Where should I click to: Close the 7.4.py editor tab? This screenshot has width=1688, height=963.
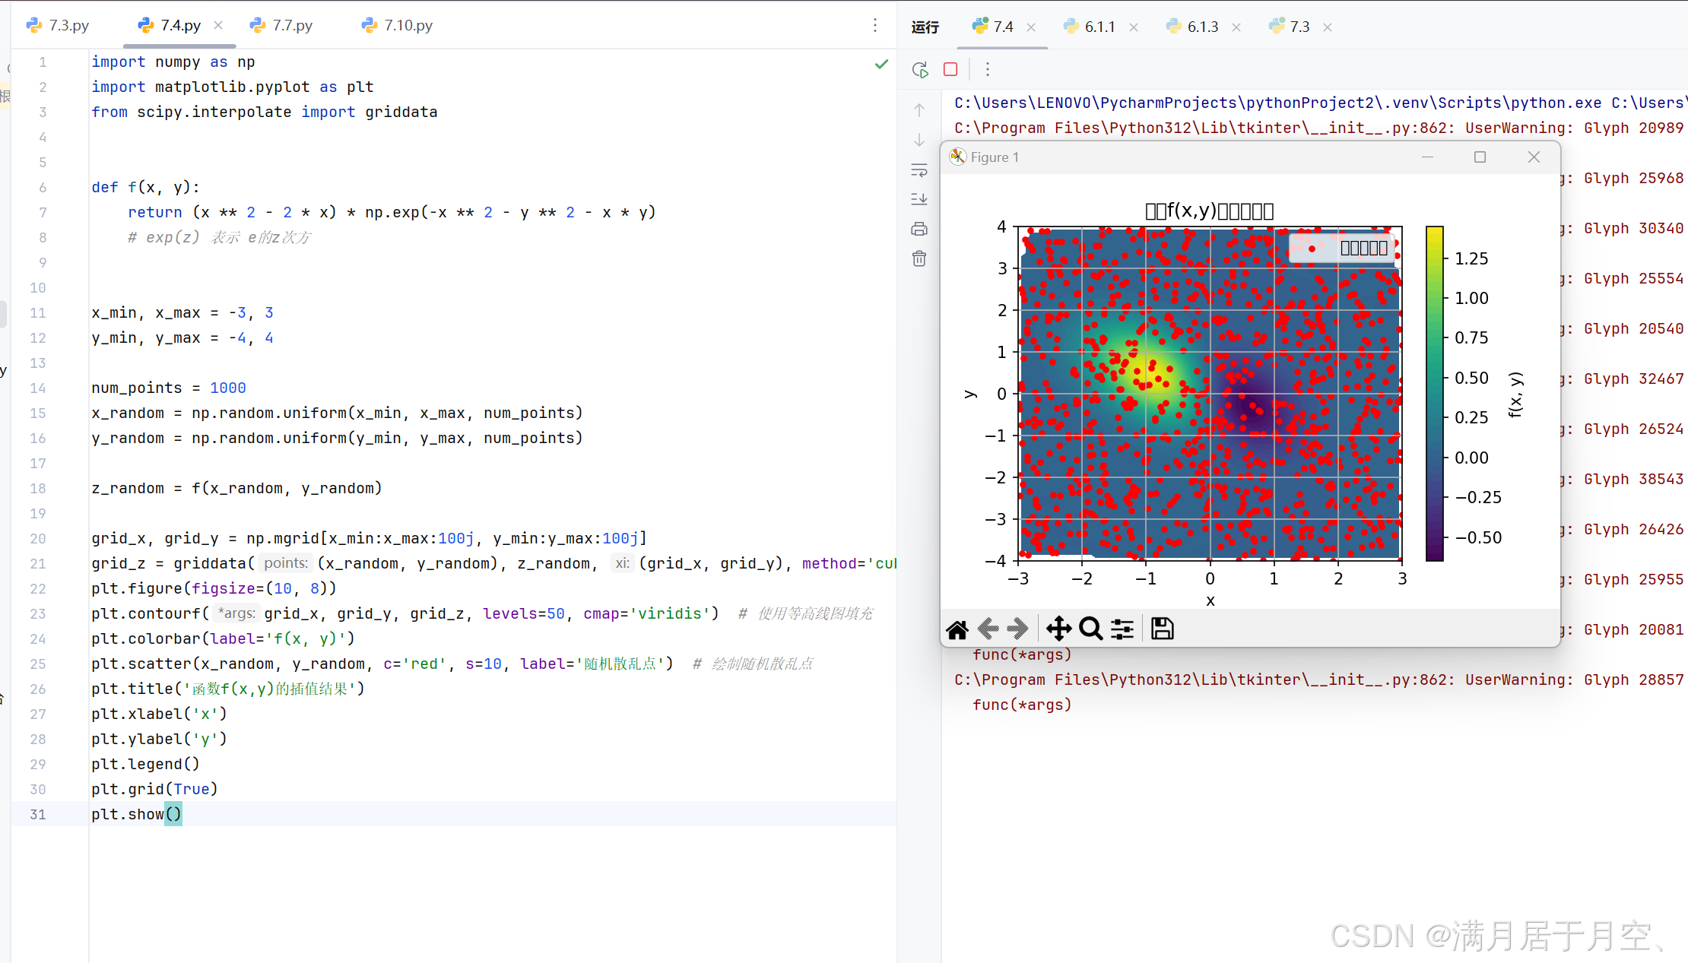point(218,25)
